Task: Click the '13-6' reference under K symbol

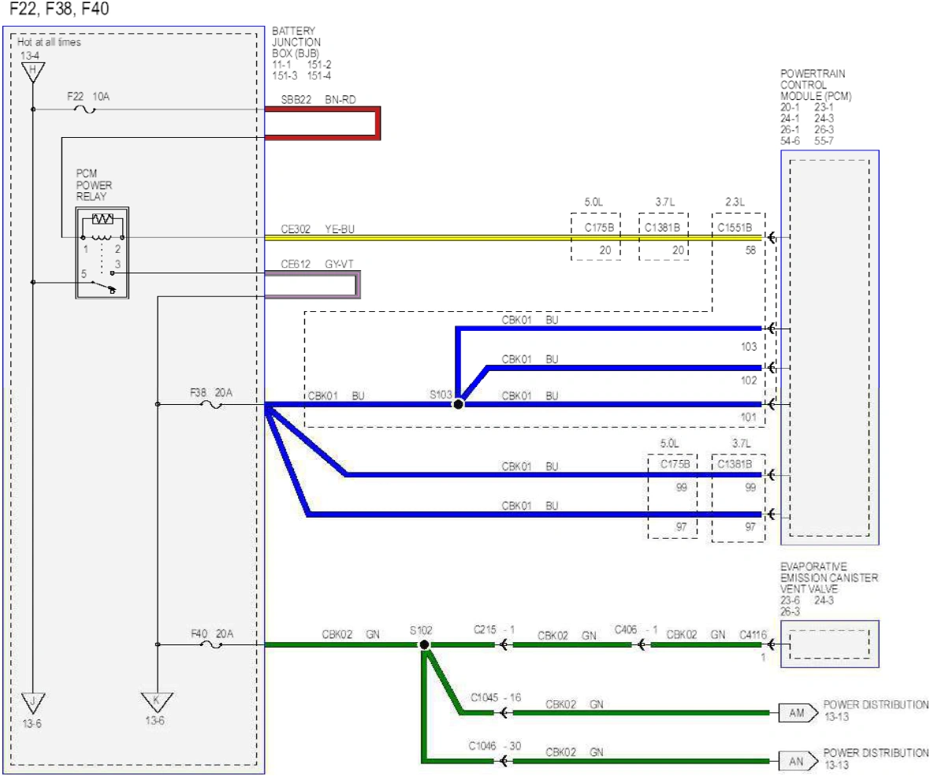Action: [x=154, y=720]
